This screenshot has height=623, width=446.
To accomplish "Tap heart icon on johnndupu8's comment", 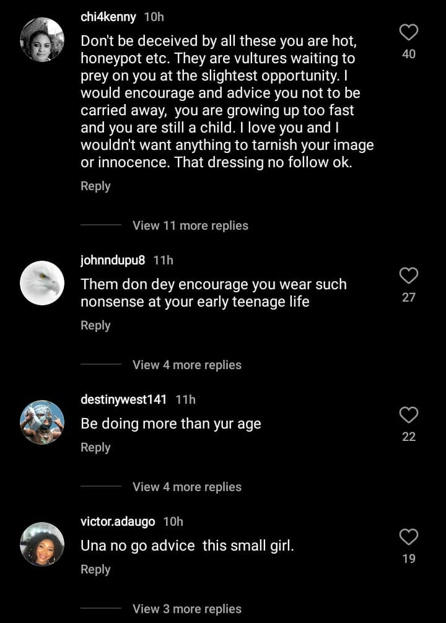I will tap(408, 276).
